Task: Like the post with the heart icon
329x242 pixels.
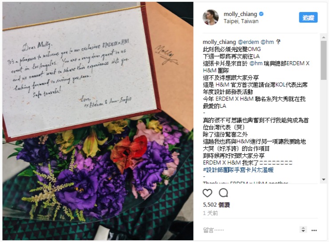Action: tap(207, 193)
